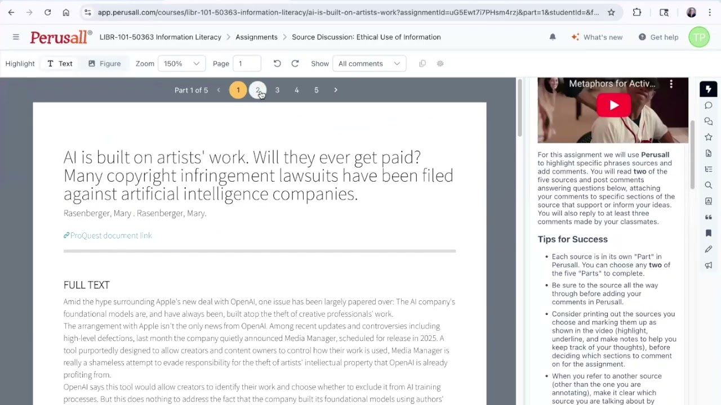
Task: Play the Metaphors for Active video
Action: tap(613, 106)
